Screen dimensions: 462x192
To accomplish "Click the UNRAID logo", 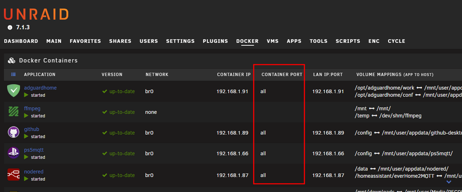I will click(36, 14).
